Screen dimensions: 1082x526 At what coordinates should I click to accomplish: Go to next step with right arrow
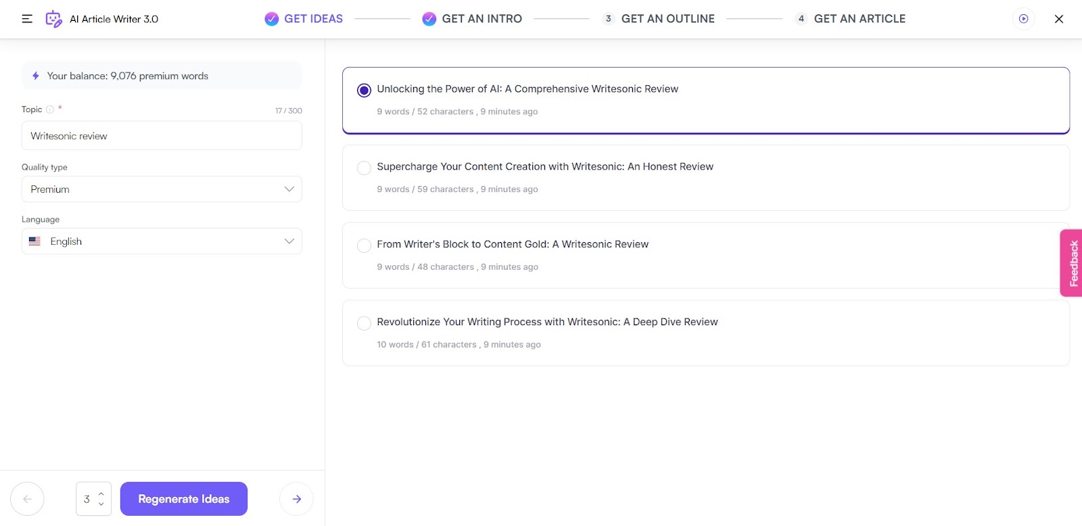pos(296,499)
